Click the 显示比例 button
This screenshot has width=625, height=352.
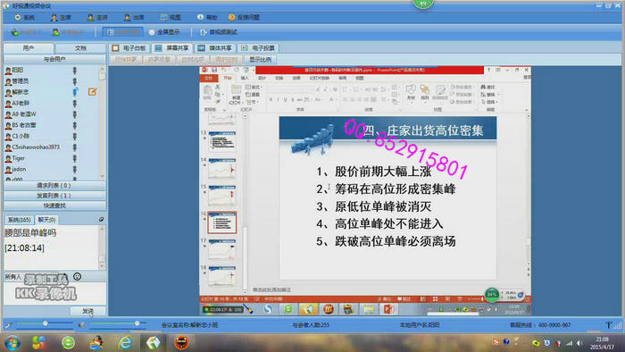(261, 60)
